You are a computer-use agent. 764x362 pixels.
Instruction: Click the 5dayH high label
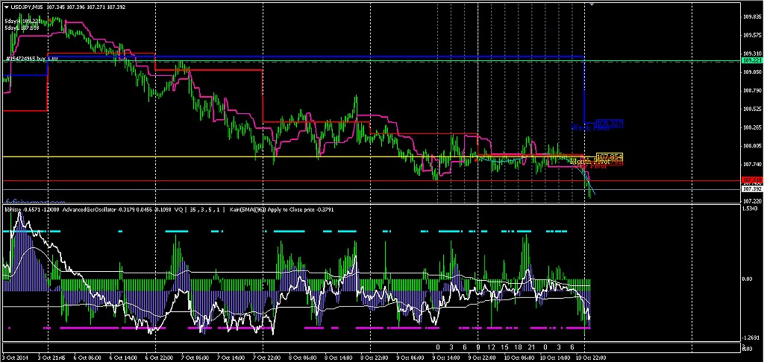tap(21, 21)
